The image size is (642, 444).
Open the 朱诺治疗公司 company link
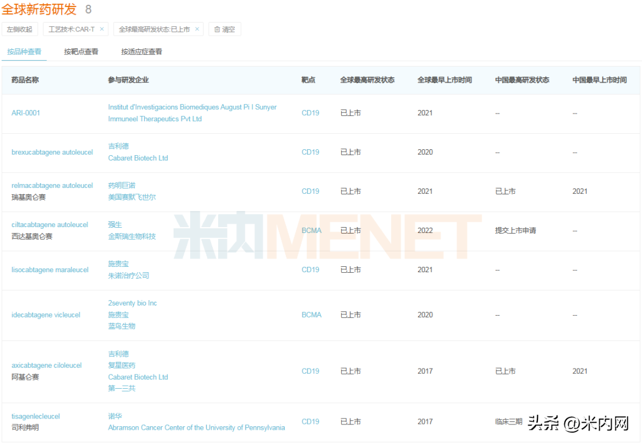click(x=128, y=276)
